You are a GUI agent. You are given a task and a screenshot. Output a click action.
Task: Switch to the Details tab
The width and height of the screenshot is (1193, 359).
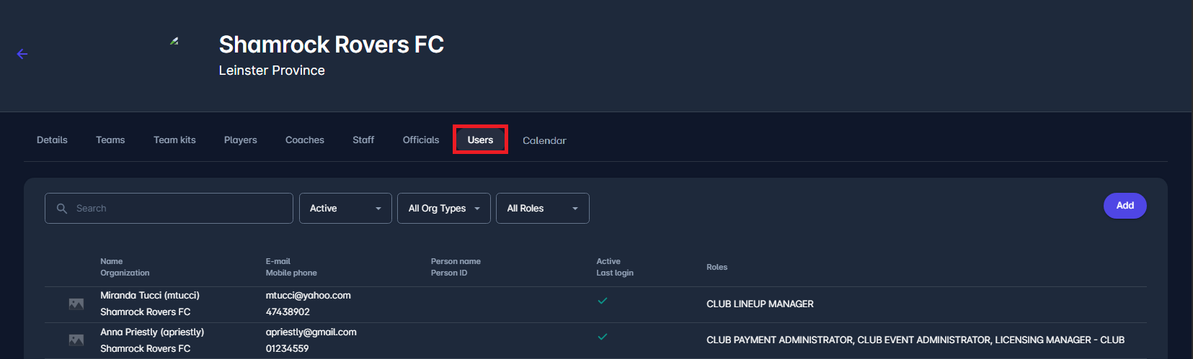click(52, 140)
